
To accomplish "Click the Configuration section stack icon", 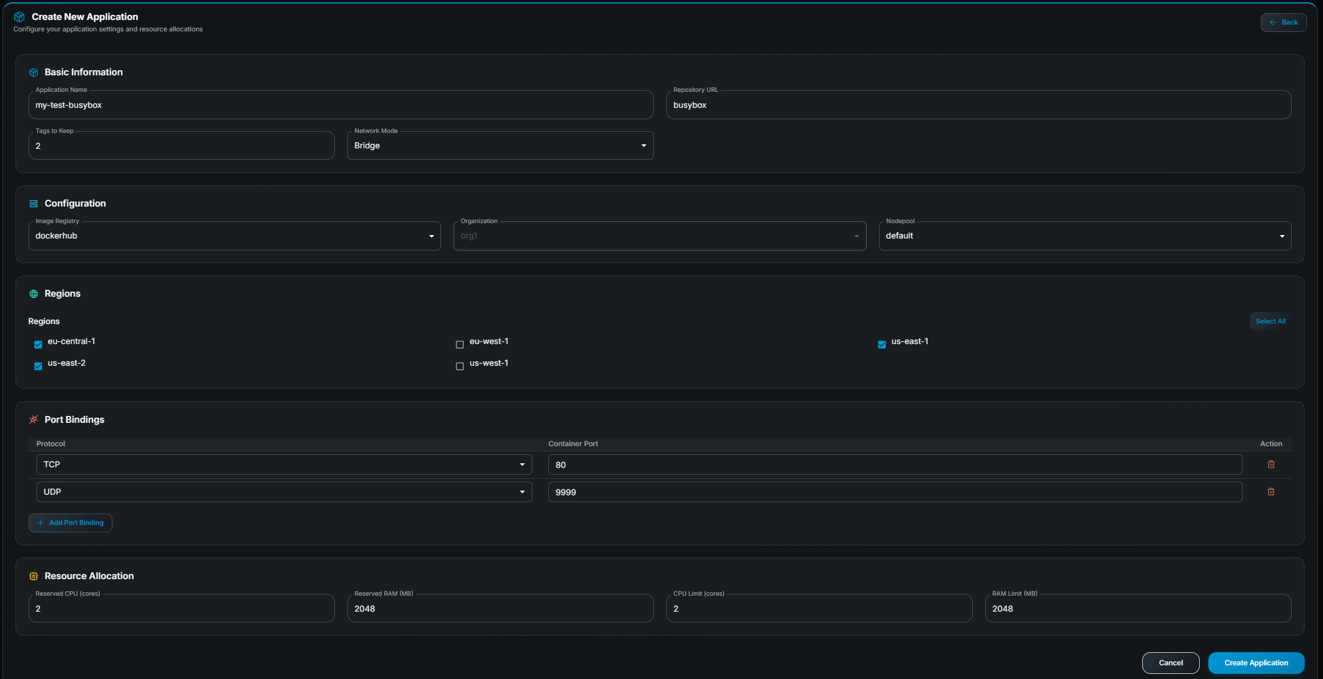I will tap(34, 203).
